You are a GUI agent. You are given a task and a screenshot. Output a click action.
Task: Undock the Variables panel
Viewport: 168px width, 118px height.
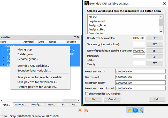75,37
